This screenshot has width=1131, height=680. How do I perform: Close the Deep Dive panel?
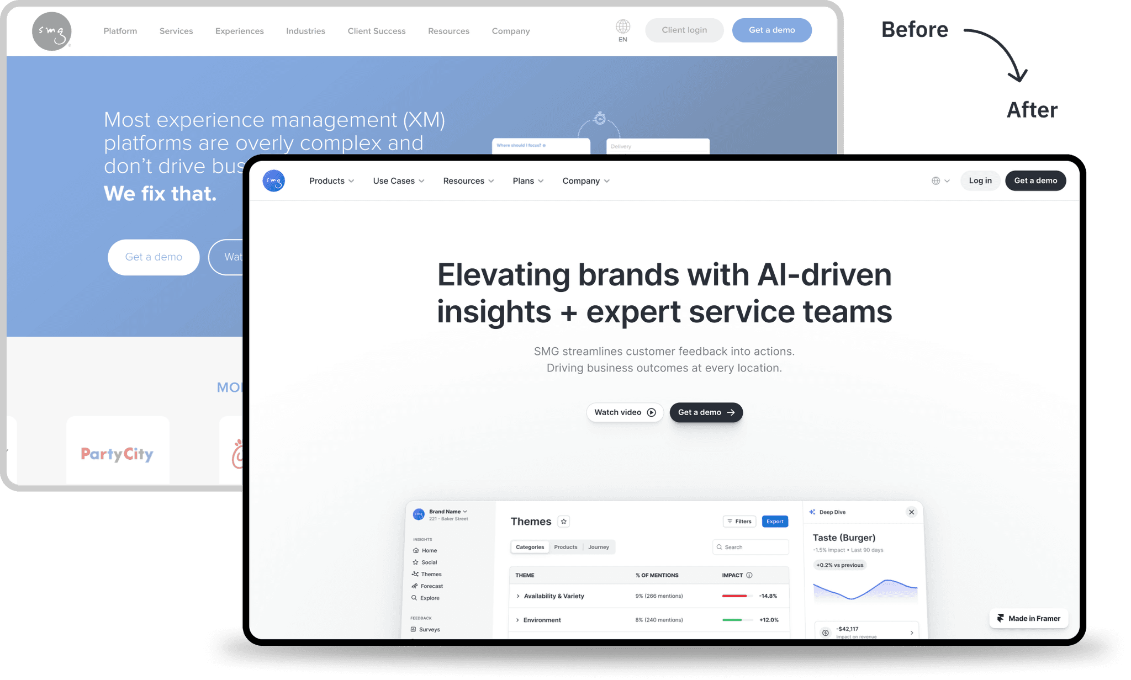pyautogui.click(x=911, y=511)
